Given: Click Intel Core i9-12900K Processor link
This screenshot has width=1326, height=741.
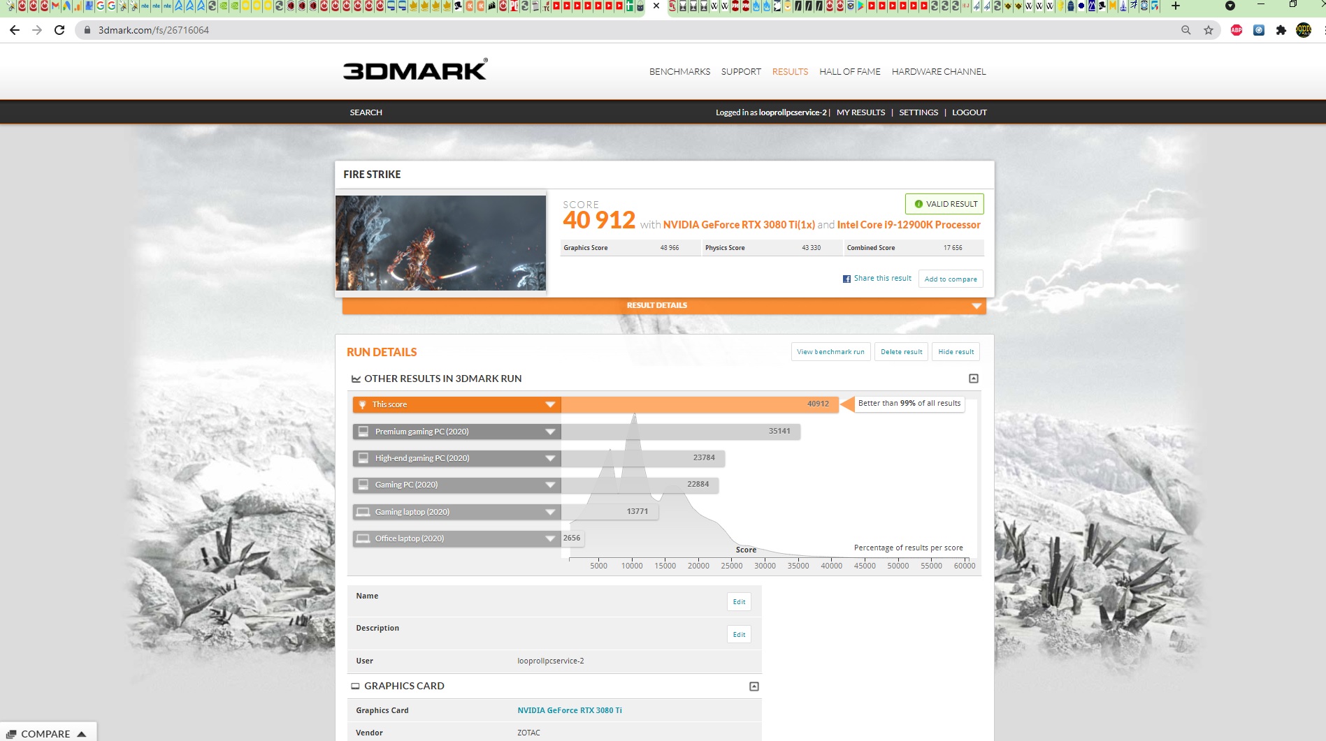Looking at the screenshot, I should tap(909, 225).
